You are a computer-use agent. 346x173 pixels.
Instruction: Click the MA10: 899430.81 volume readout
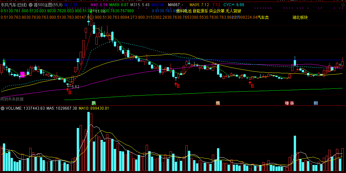pos(94,108)
